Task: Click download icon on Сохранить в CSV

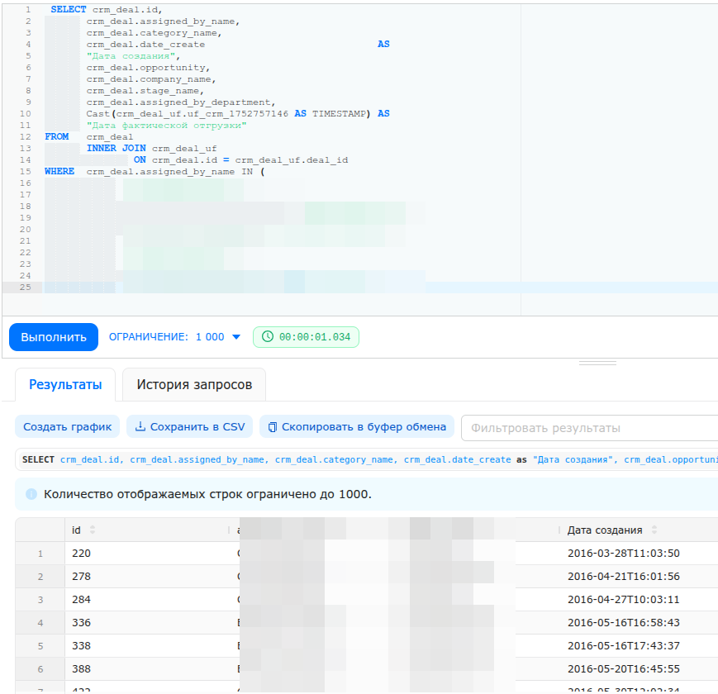Action: coord(140,426)
